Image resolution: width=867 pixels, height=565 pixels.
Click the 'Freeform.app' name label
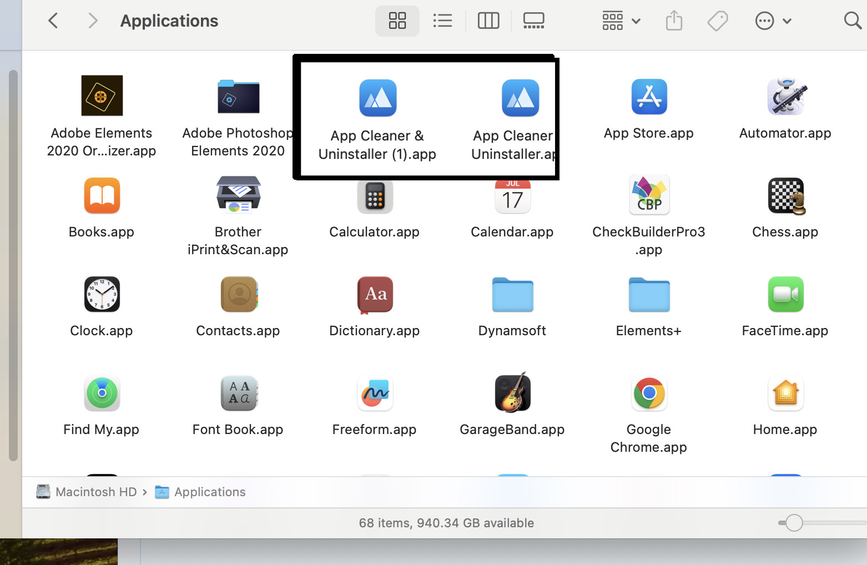tap(374, 430)
